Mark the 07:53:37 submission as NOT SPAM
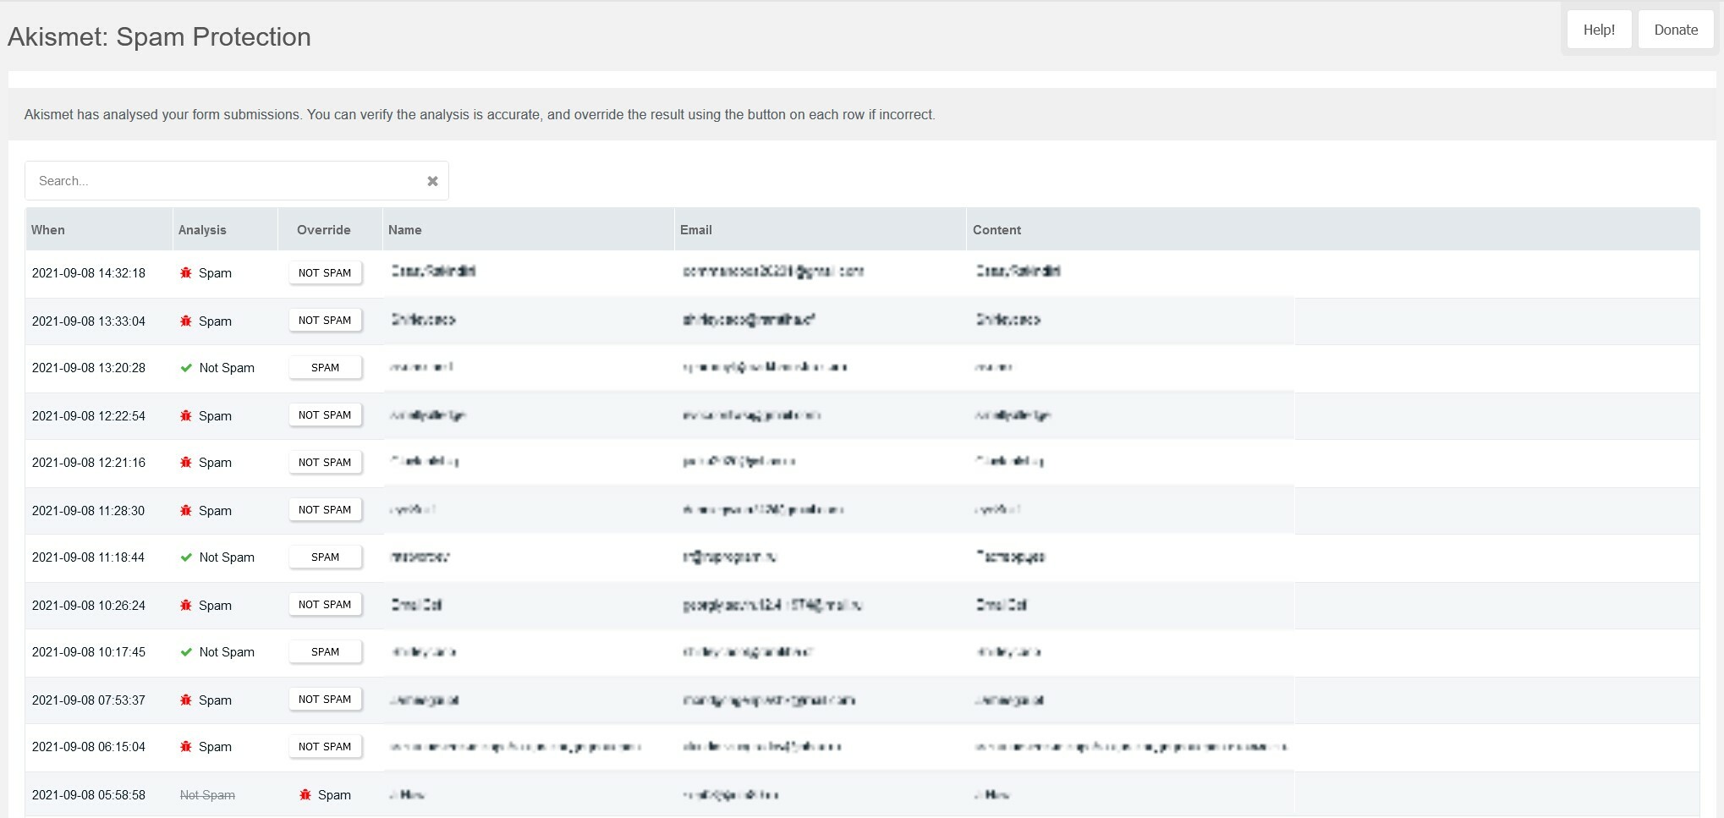The height and width of the screenshot is (818, 1724). [325, 700]
